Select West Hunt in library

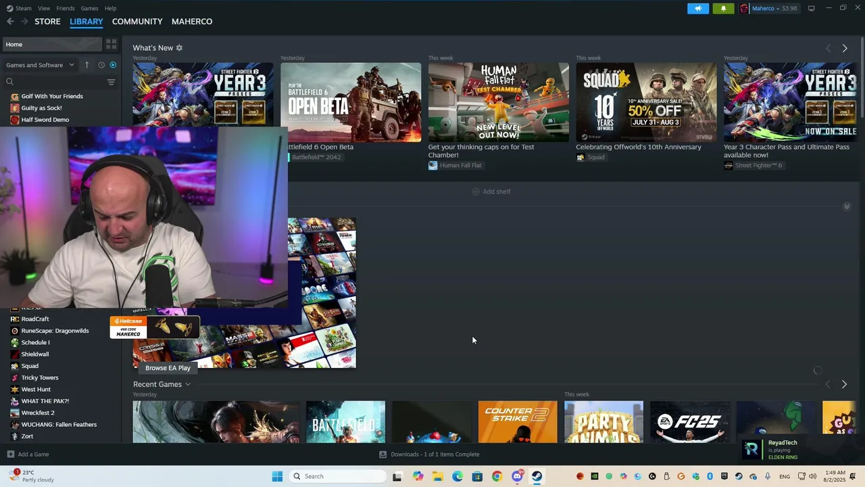point(36,390)
